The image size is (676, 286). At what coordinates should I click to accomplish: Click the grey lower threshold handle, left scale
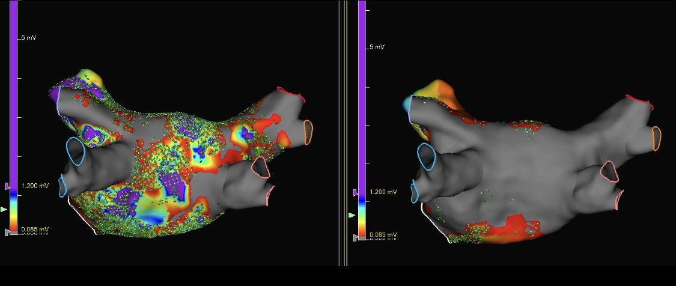(x=7, y=232)
